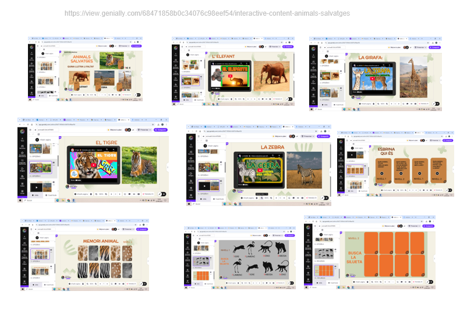Open Presentar dropdown in L'Elefant editor
Viewport: 460px width, 323px height.
(x=274, y=47)
